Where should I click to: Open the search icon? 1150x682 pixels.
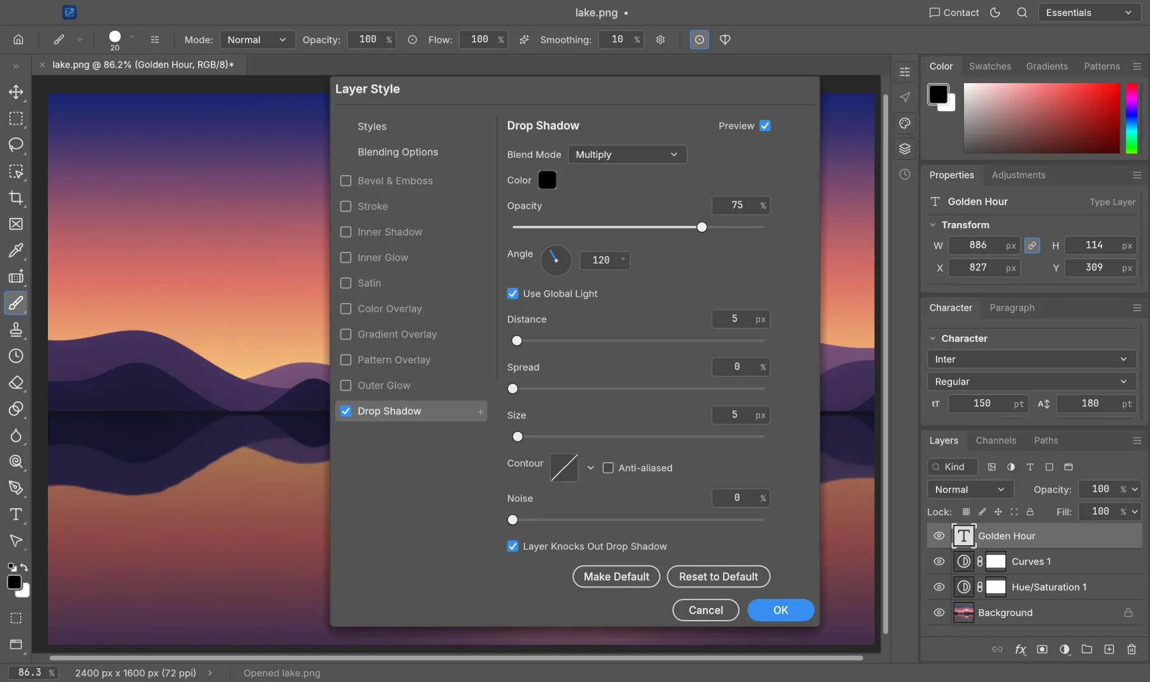pyautogui.click(x=1022, y=13)
